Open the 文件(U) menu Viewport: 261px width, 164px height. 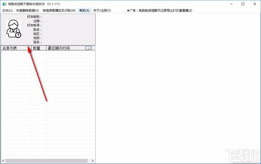[7, 11]
